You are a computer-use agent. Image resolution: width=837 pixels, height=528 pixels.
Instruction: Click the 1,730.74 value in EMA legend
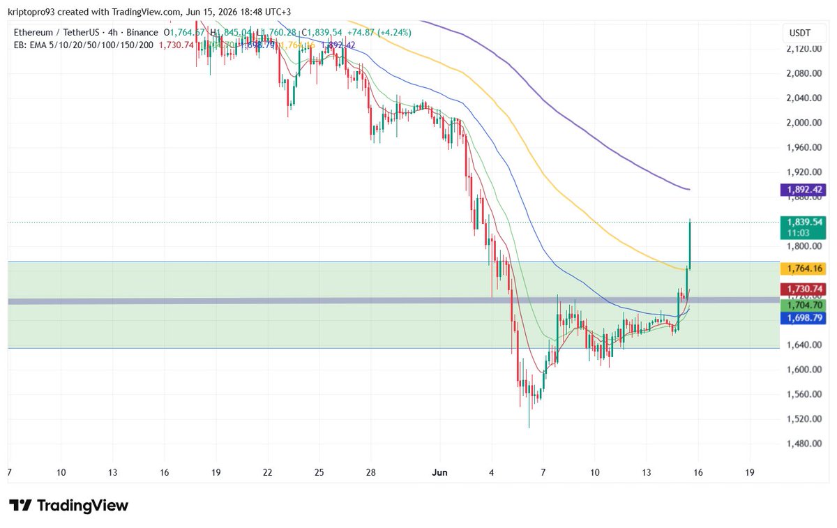(177, 45)
